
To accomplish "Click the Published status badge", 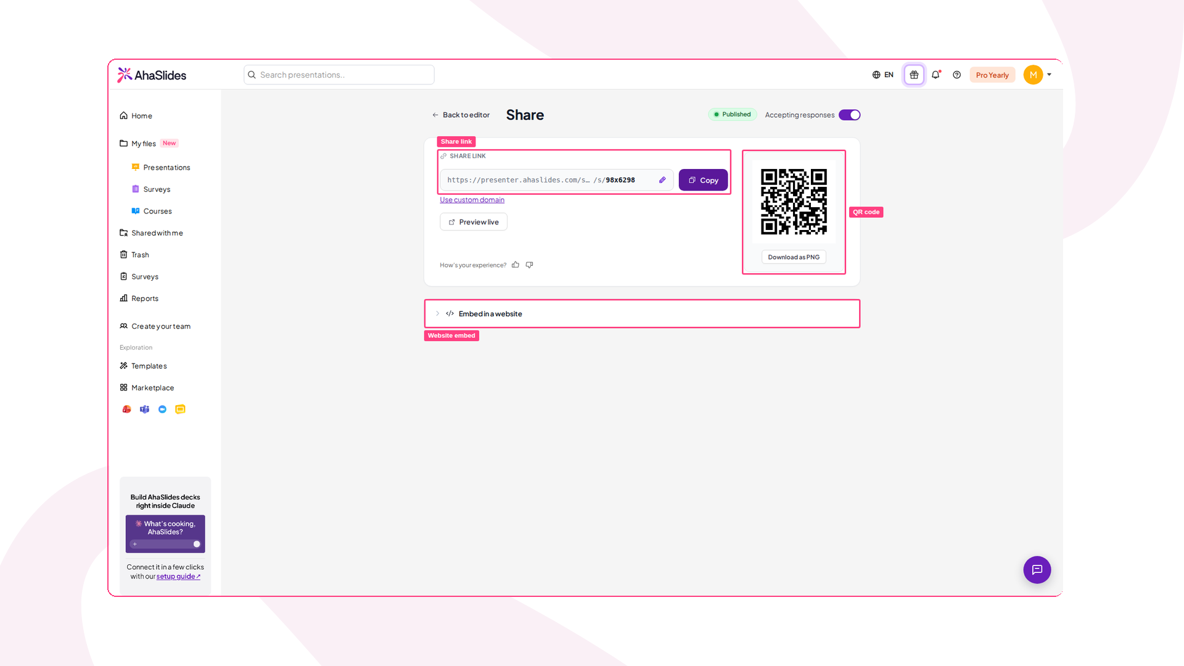I will coord(732,114).
